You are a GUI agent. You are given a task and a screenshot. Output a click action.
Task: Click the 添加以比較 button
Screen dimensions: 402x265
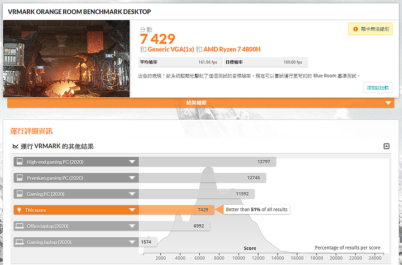tap(377, 87)
